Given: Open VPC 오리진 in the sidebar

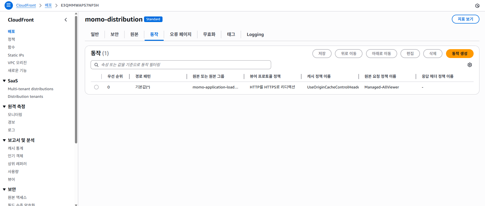Looking at the screenshot, I should (x=17, y=63).
